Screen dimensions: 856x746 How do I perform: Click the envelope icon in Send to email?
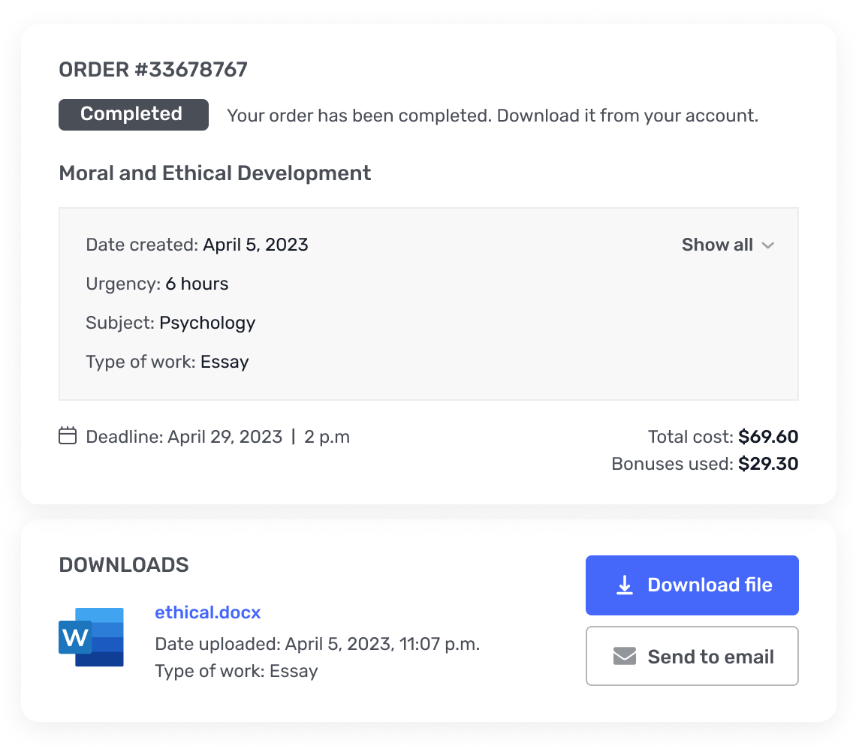624,655
